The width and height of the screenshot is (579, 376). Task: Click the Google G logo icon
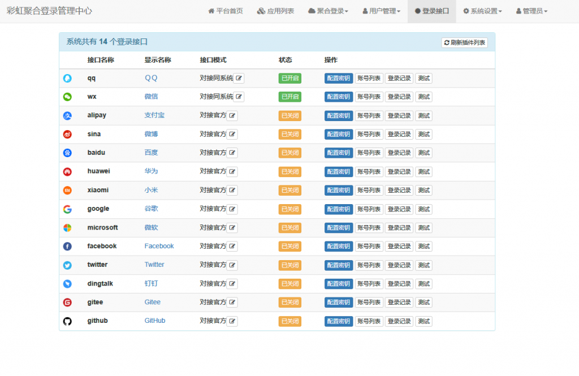pyautogui.click(x=67, y=209)
